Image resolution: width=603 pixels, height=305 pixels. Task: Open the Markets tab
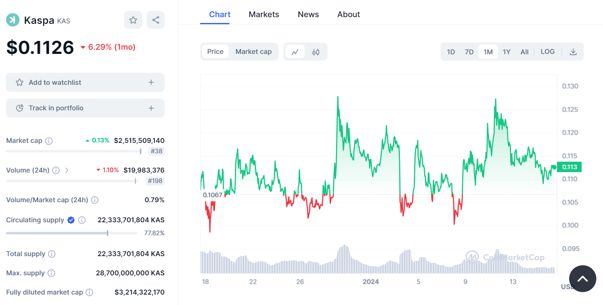point(264,14)
